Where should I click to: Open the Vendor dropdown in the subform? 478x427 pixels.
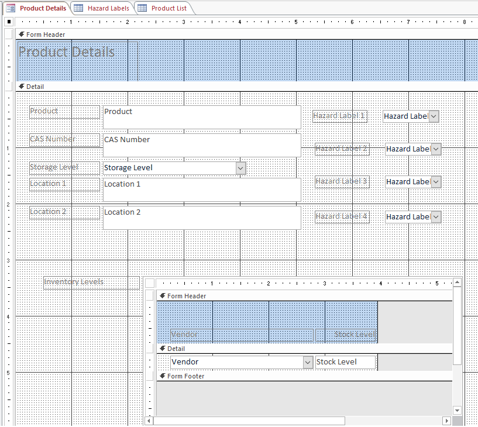(308, 361)
